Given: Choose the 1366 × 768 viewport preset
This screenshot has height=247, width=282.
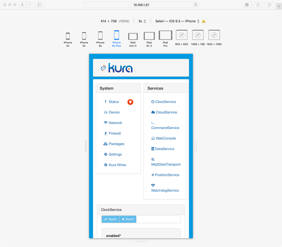Looking at the screenshot, I should point(198,38).
